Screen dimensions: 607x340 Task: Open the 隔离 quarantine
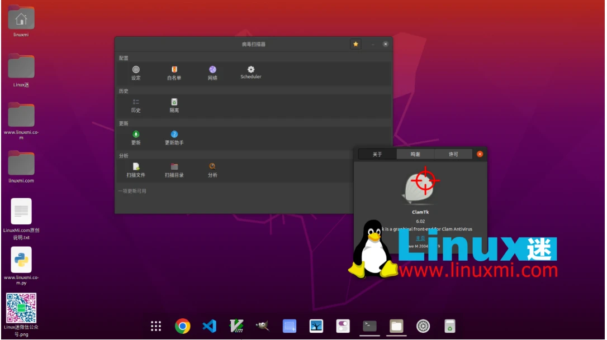(x=174, y=106)
